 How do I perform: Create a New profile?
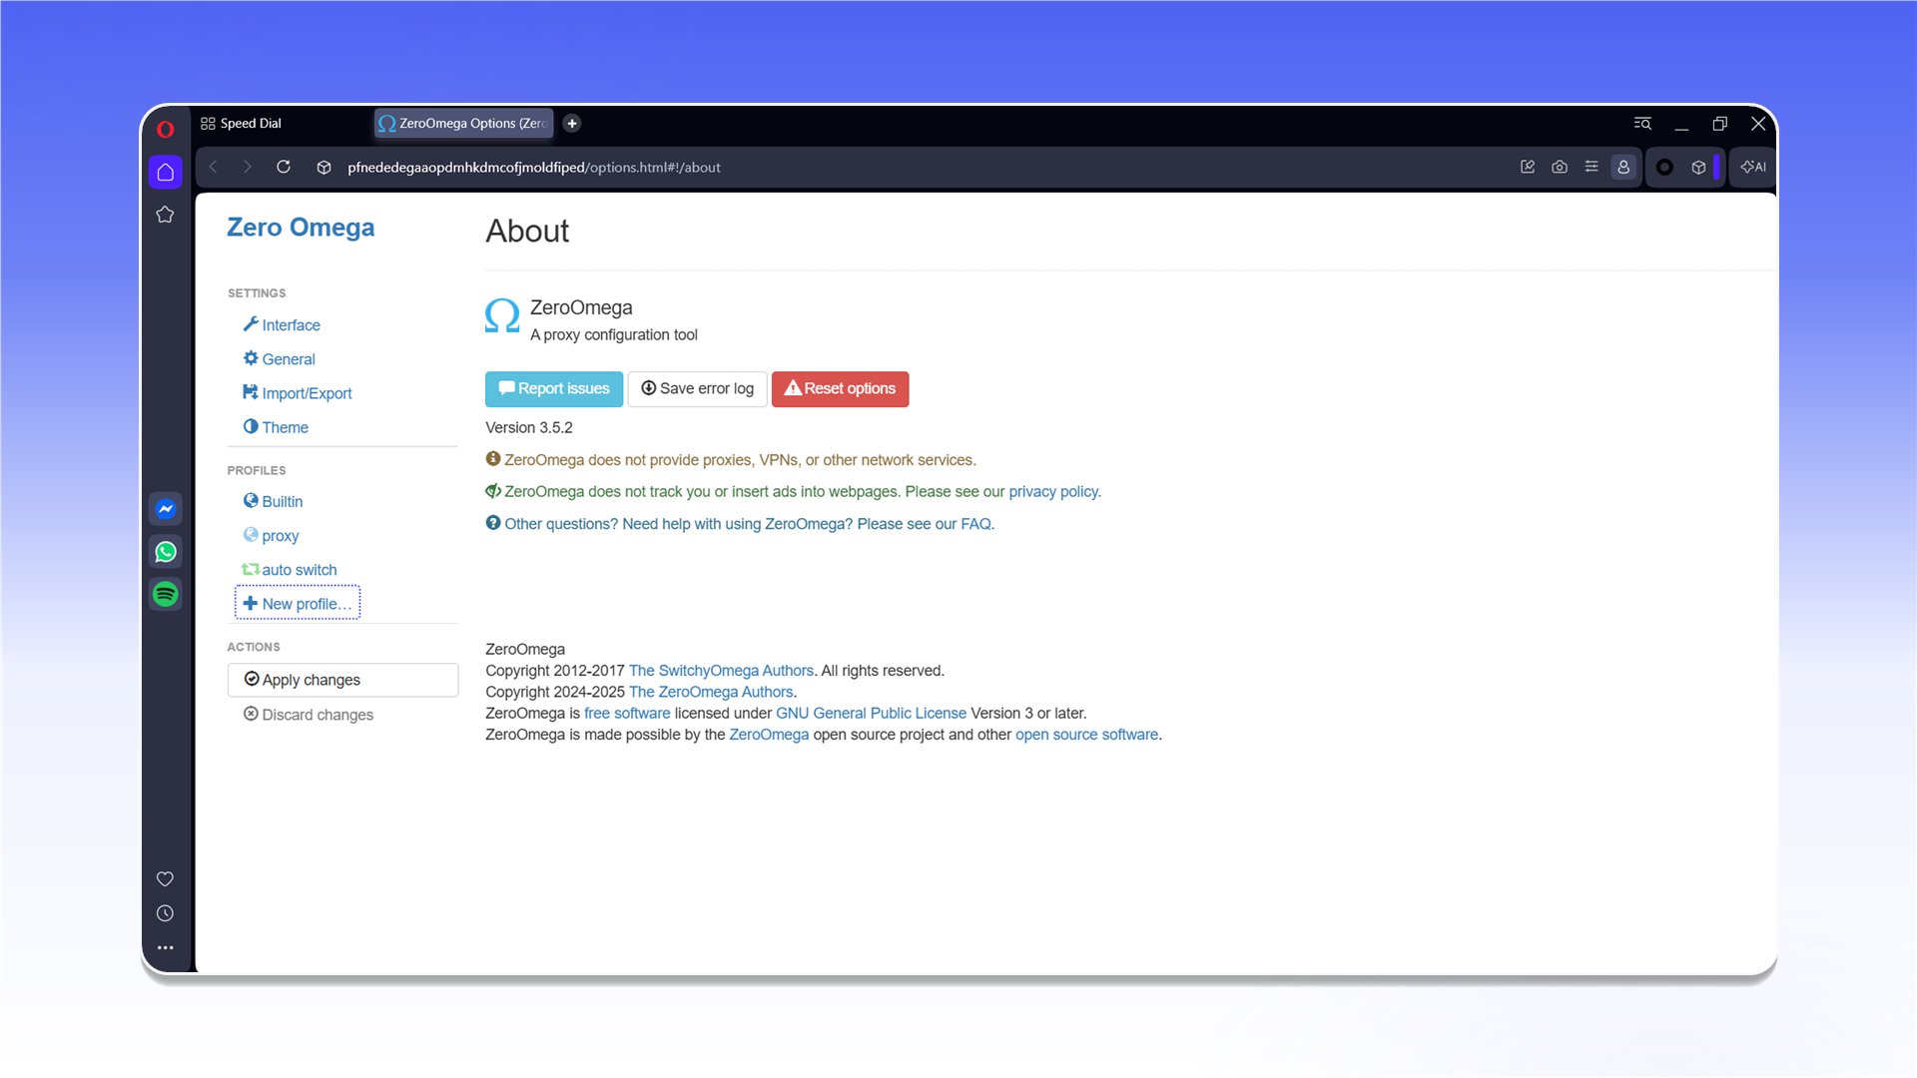pos(298,604)
